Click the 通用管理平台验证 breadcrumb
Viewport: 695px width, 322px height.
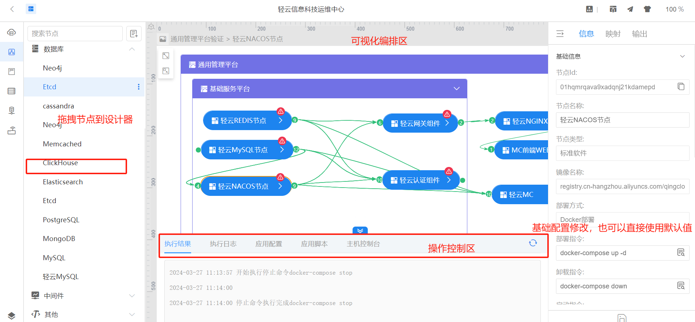(197, 39)
